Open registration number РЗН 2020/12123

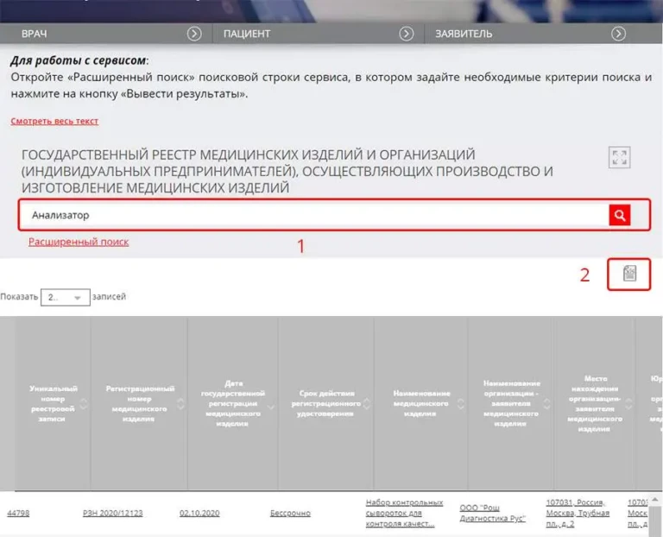(x=113, y=514)
